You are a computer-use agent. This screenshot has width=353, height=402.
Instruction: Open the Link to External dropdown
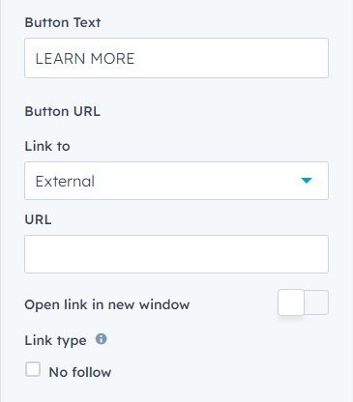coord(176,181)
